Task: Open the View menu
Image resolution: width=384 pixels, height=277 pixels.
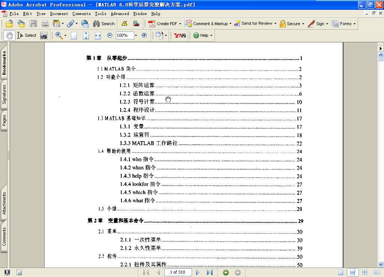Action: pyautogui.click(x=41, y=14)
